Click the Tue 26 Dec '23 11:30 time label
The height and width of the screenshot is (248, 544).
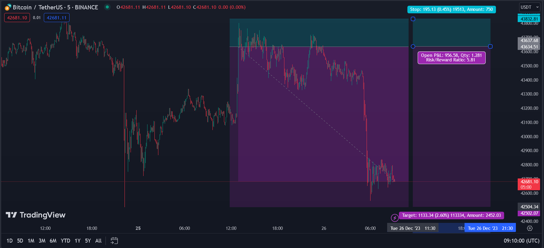pyautogui.click(x=413, y=229)
